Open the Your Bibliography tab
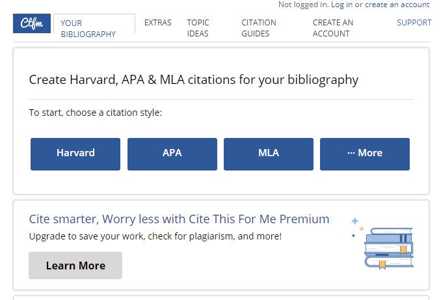This screenshot has width=441, height=300. (x=88, y=28)
